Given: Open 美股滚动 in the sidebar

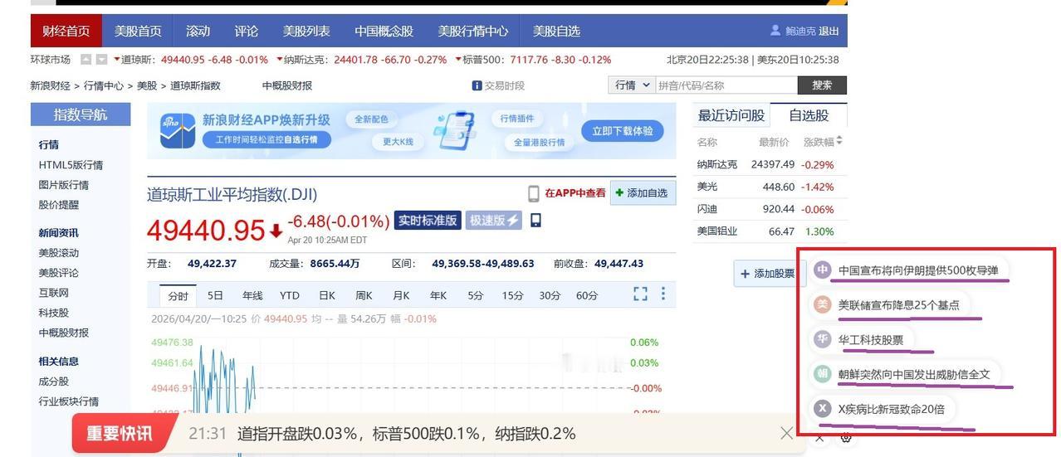Looking at the screenshot, I should click(58, 253).
